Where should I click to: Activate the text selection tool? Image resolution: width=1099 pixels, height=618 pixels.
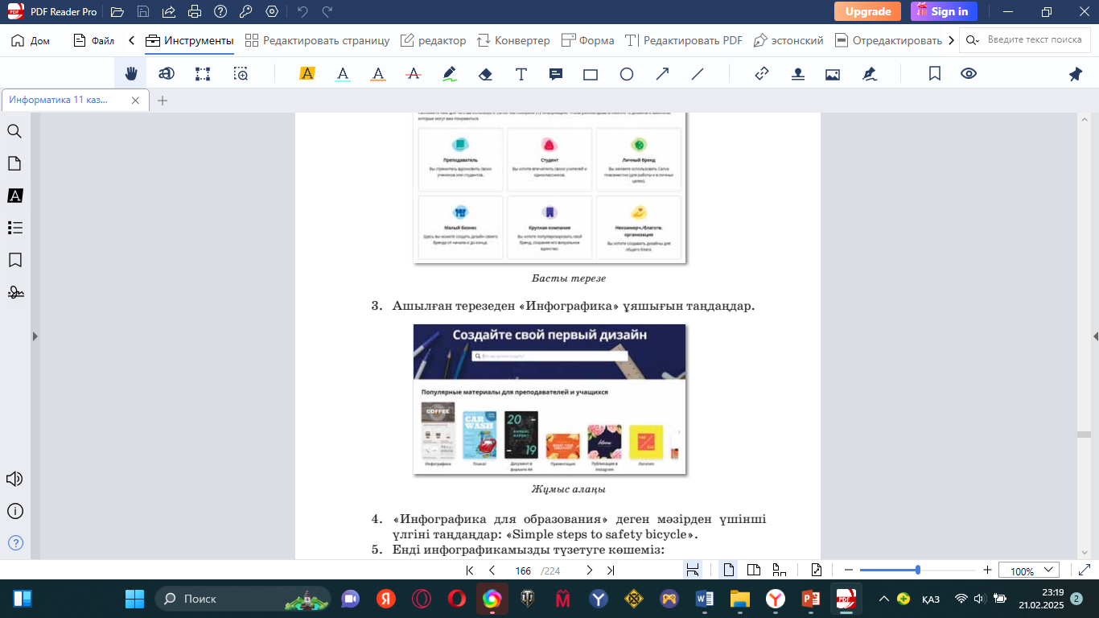coord(167,74)
